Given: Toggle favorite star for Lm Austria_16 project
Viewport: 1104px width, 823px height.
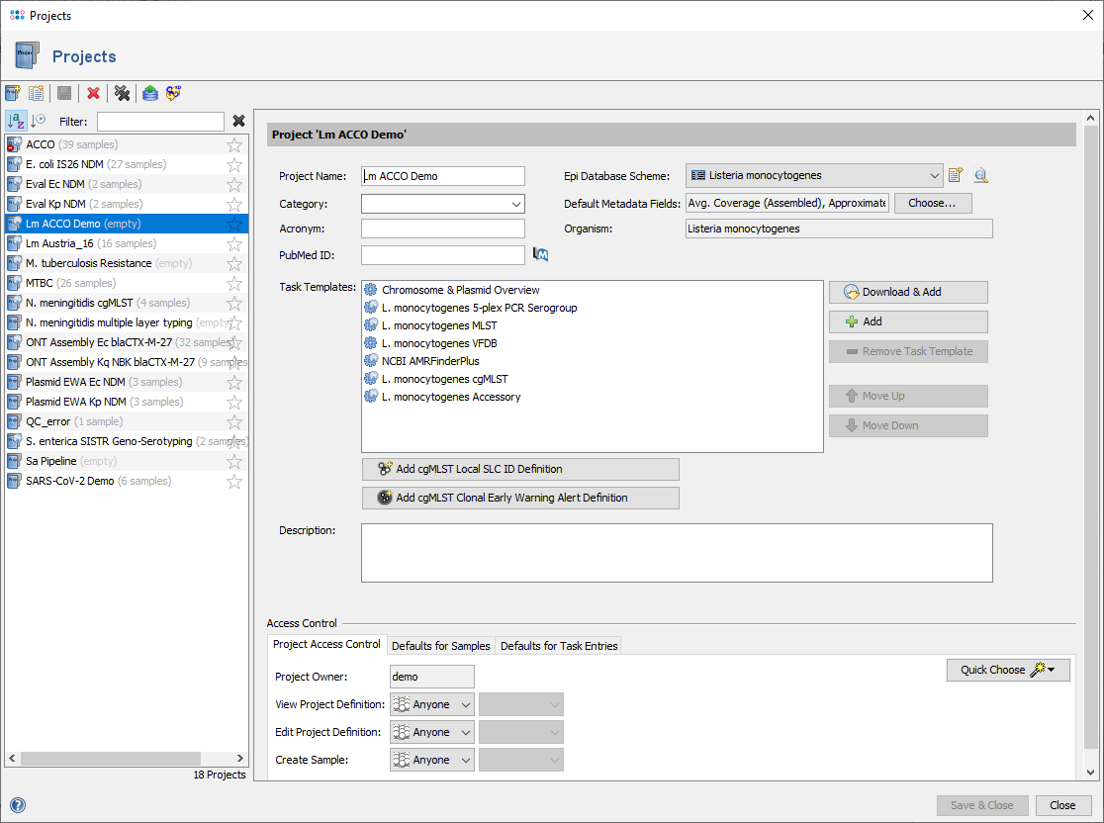Looking at the screenshot, I should [x=234, y=243].
